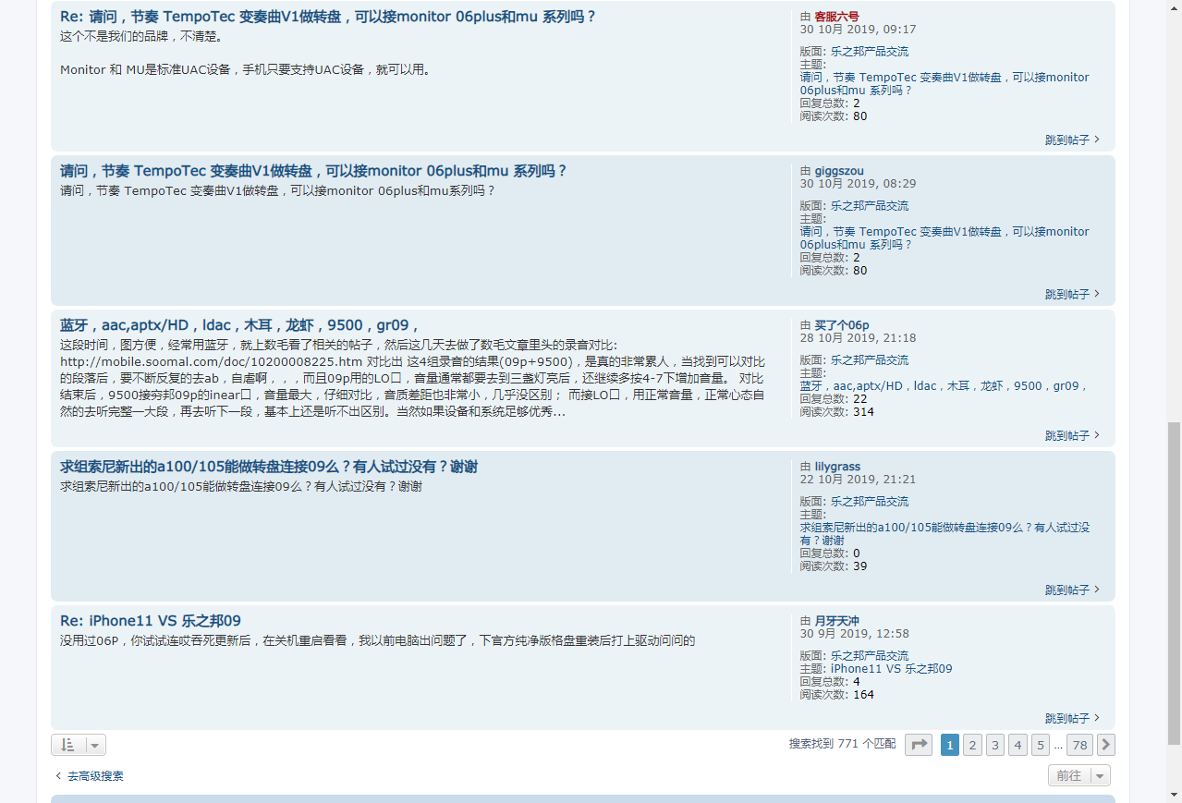
Task: Go to page 3 of results
Action: [x=994, y=745]
